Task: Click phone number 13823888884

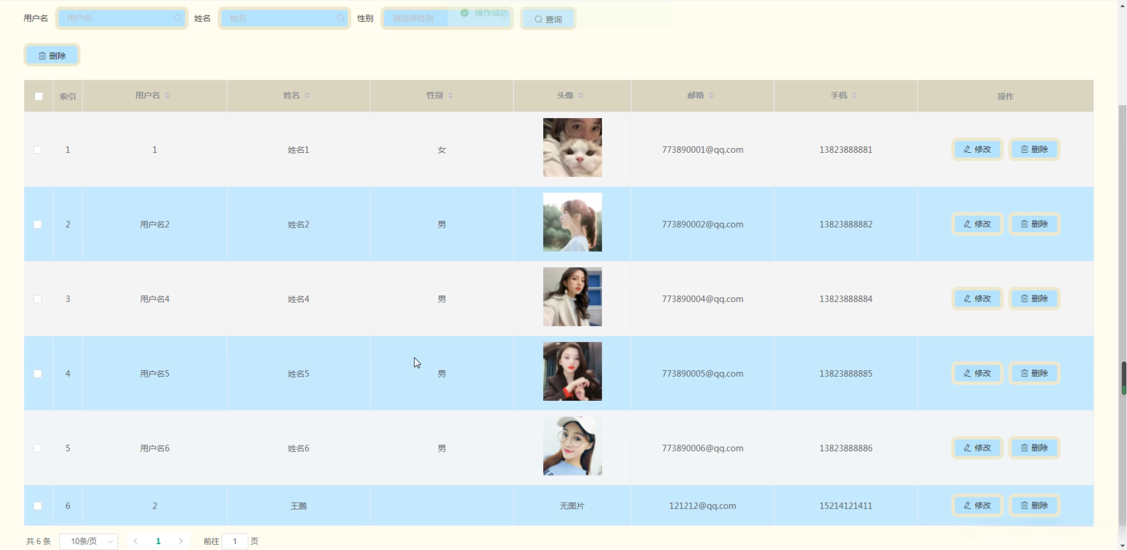Action: pos(846,299)
